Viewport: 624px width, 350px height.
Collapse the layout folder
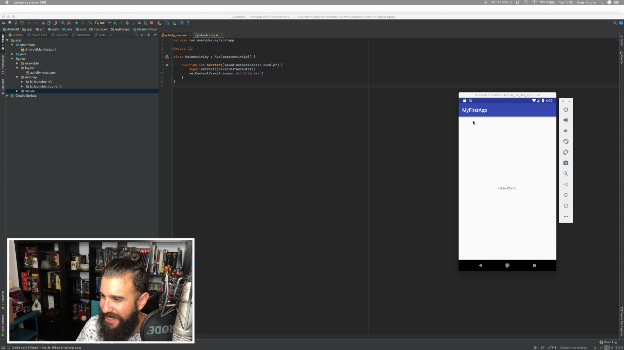point(17,68)
